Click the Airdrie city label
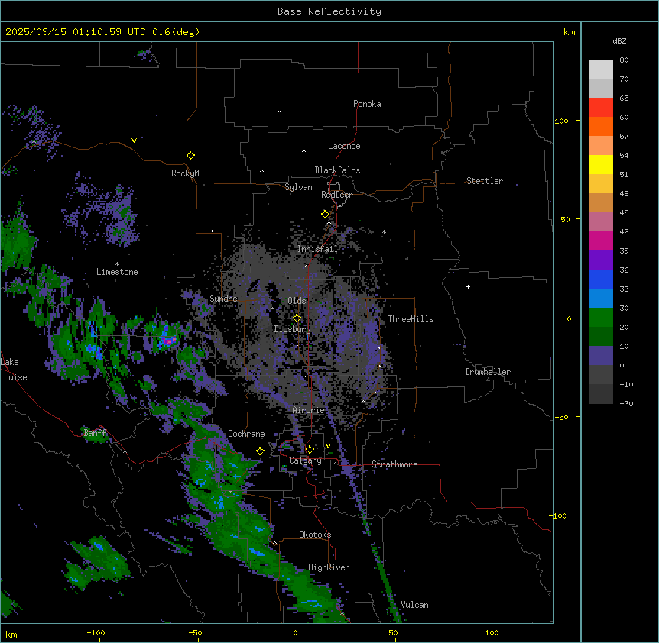Screen dimensions: 659x643 click(308, 410)
